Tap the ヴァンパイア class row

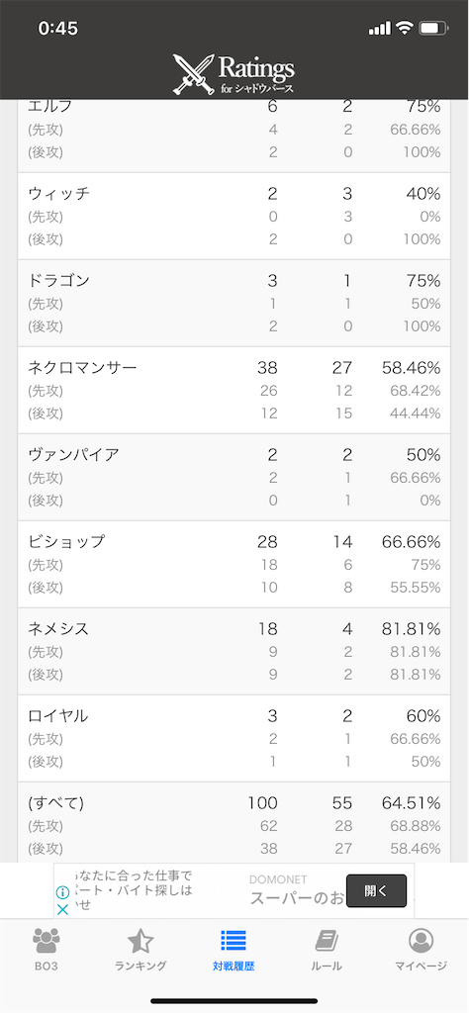click(x=234, y=477)
